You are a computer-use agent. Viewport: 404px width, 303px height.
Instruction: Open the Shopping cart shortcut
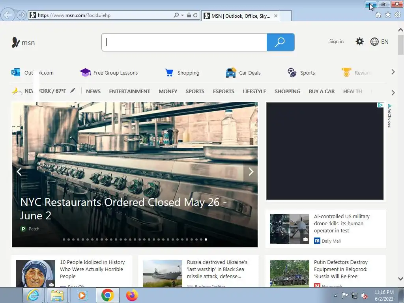pos(182,73)
